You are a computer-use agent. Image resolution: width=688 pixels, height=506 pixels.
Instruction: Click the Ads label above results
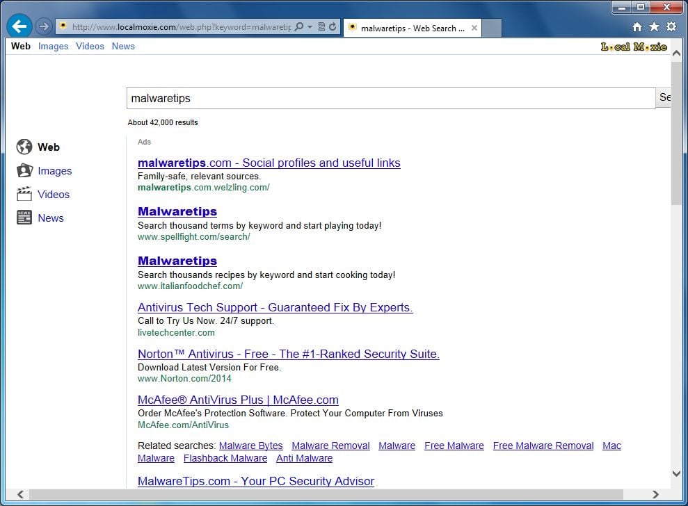point(145,142)
